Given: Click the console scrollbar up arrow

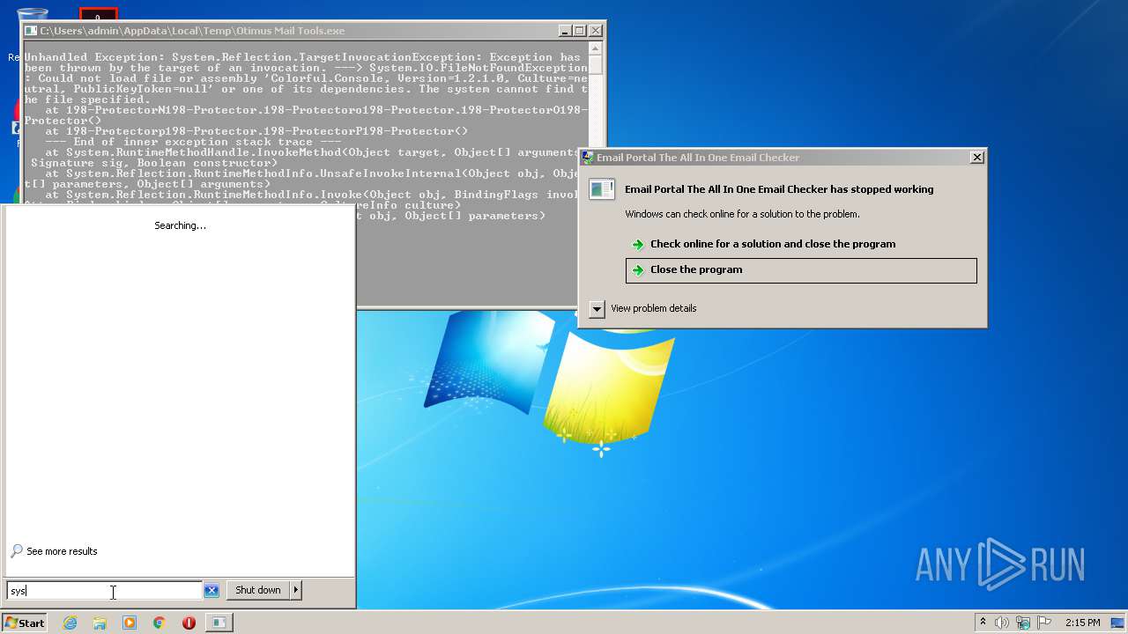Looking at the screenshot, I should click(x=596, y=48).
